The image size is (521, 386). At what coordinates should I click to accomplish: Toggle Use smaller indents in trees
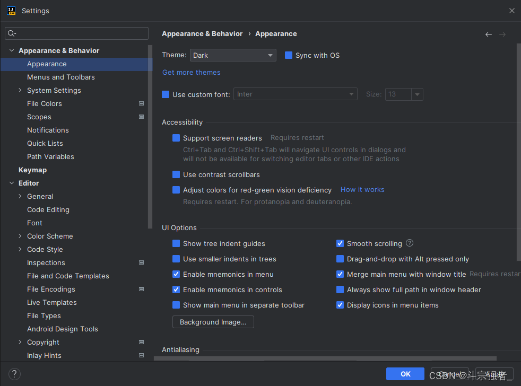point(176,259)
